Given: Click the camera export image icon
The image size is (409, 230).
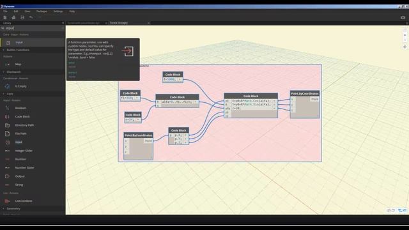Looking at the screenshot, I should point(403,17).
